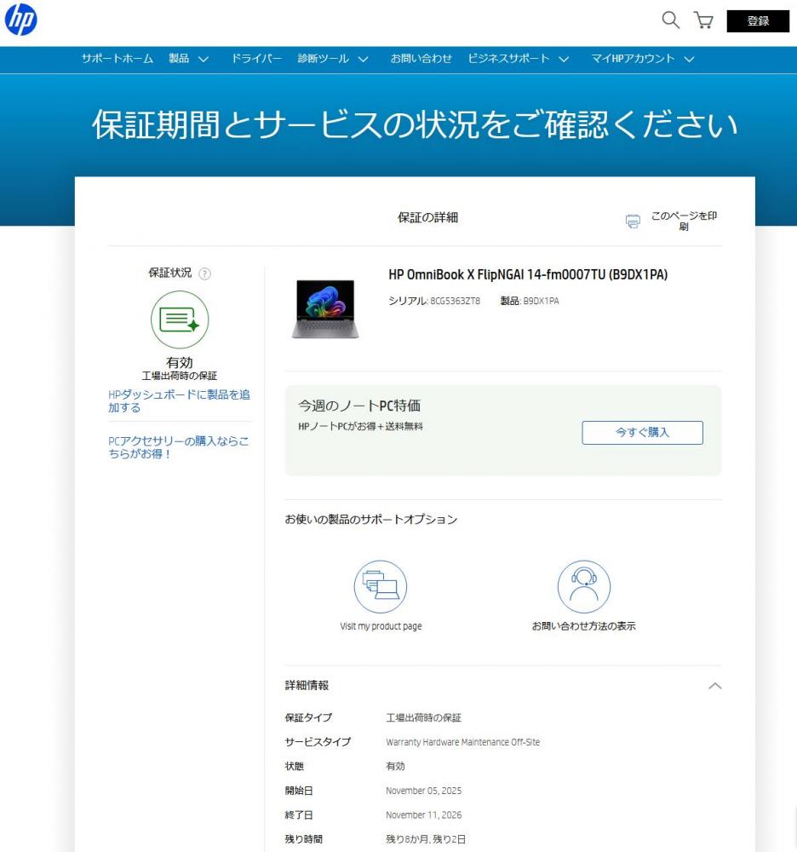Click the 今すぐ購入 button
This screenshot has height=852, width=797.
tap(642, 433)
